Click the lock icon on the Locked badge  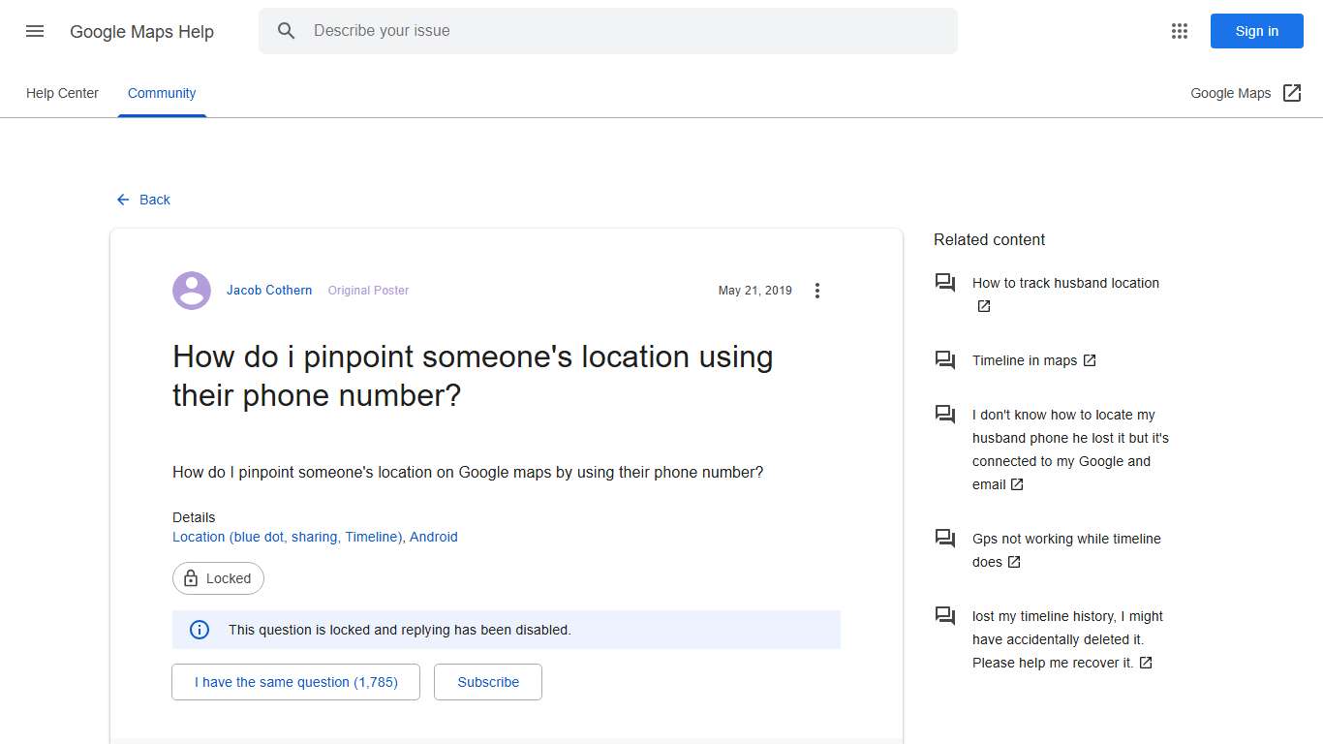pyautogui.click(x=191, y=578)
